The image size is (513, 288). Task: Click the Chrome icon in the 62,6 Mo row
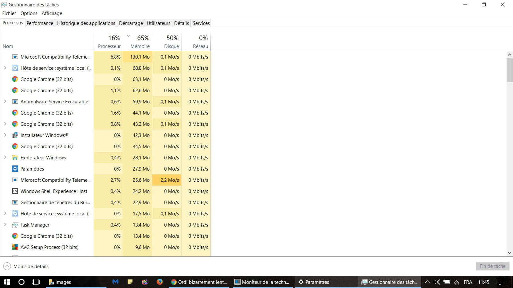point(15,91)
